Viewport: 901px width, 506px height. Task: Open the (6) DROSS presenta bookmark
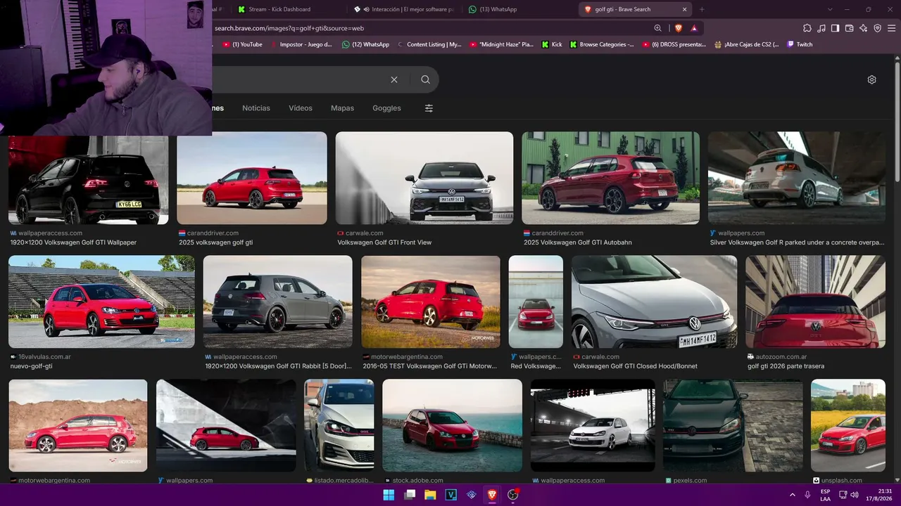[x=674, y=44]
